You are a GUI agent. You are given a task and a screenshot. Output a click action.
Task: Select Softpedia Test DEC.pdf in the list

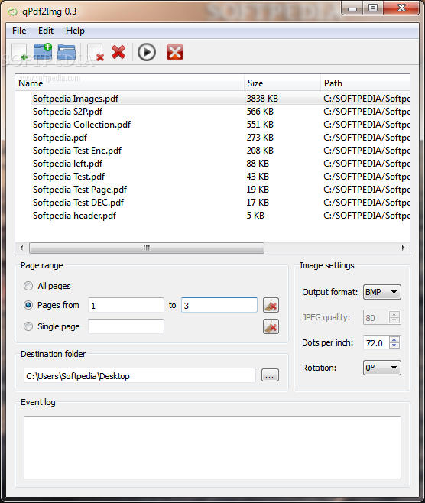(78, 203)
